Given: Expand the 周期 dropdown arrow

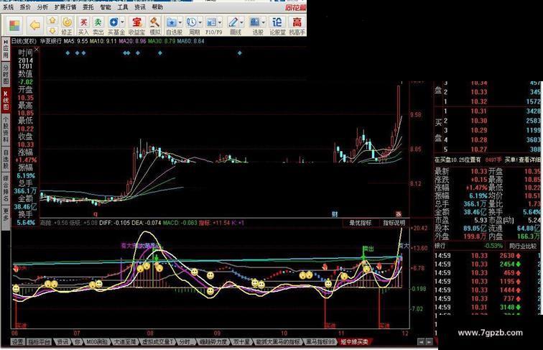Looking at the screenshot, I should tap(200, 22).
